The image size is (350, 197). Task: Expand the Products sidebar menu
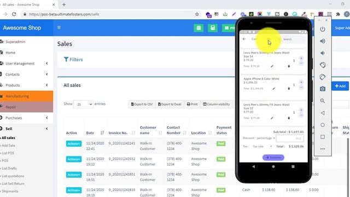click(x=26, y=85)
